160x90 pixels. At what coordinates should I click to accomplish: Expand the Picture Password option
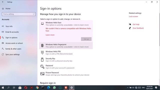66,74
